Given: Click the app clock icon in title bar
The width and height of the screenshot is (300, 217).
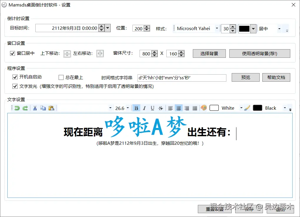Looking at the screenshot, I should pos(4,5).
